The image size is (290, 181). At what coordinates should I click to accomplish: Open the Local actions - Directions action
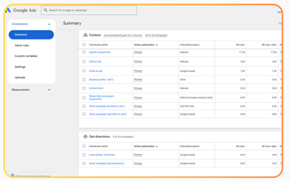pyautogui.click(x=102, y=155)
